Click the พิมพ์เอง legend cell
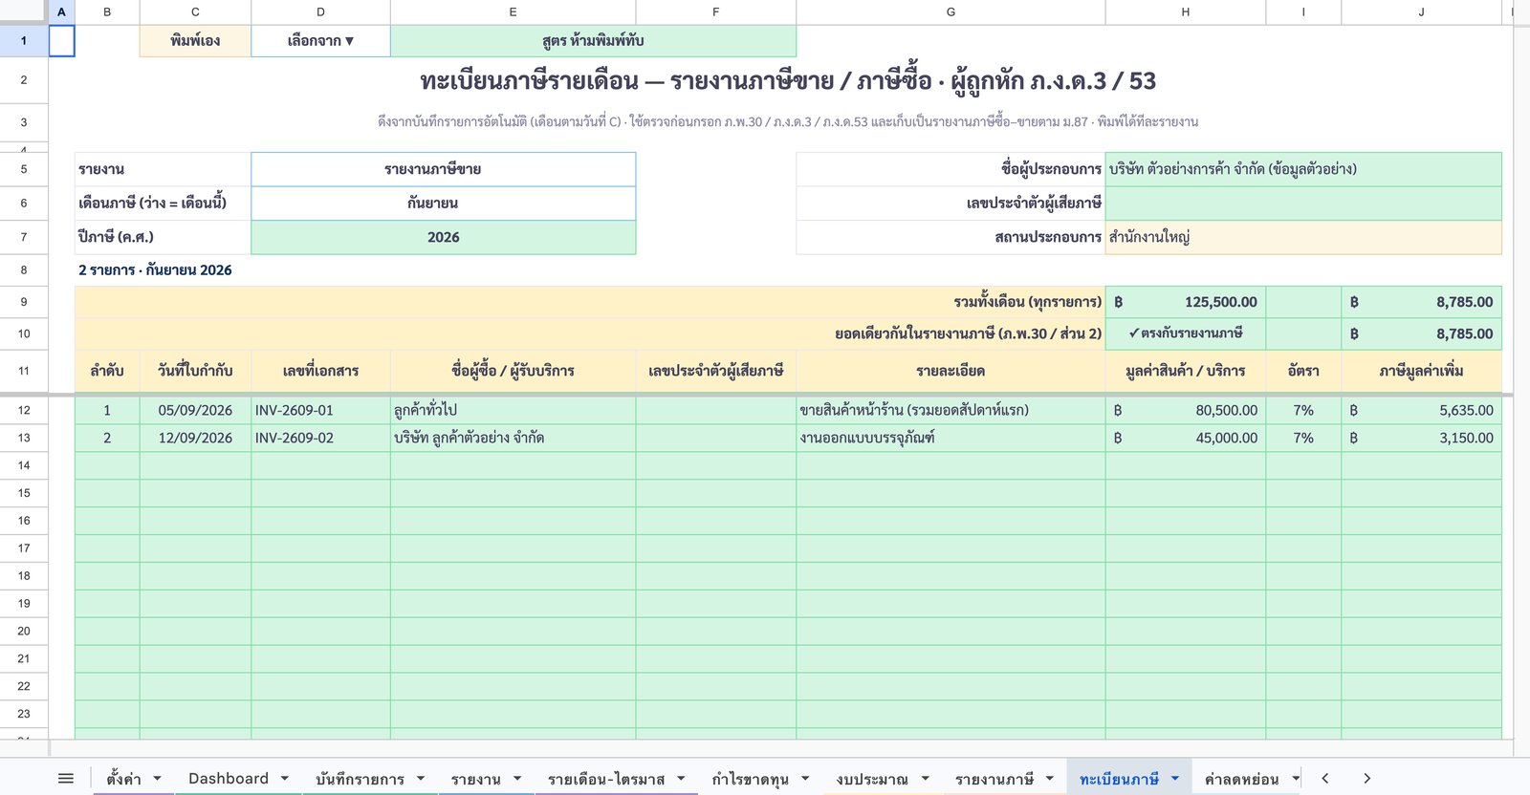This screenshot has width=1530, height=795. pos(195,41)
